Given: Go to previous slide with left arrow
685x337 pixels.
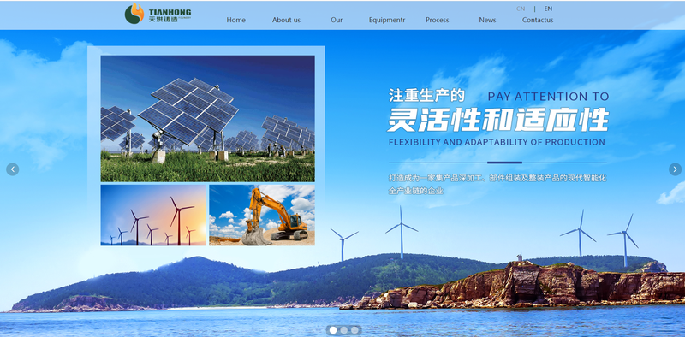Looking at the screenshot, I should tap(12, 169).
